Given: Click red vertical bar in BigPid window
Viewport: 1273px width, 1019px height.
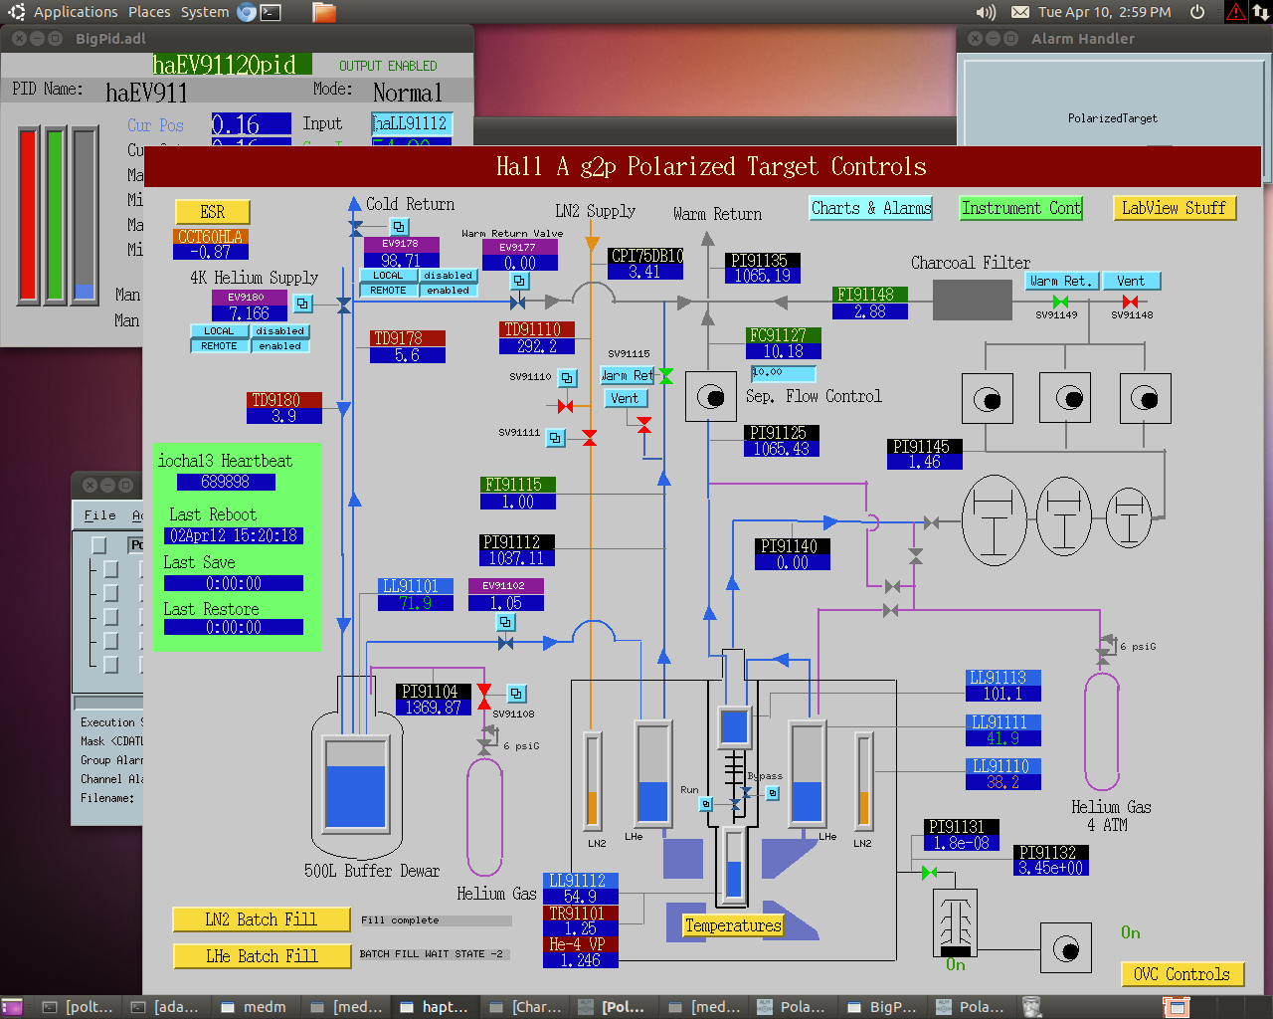Looking at the screenshot, I should [x=28, y=214].
